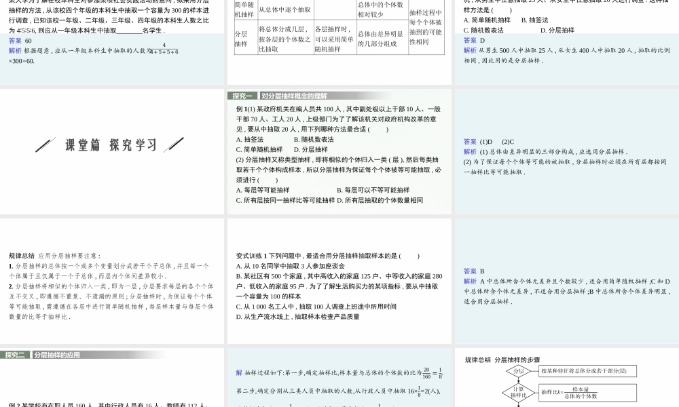The height and width of the screenshot is (407, 679).
Task: Click option 'B. 抽签法' in top-right slide
Action: [x=535, y=20]
